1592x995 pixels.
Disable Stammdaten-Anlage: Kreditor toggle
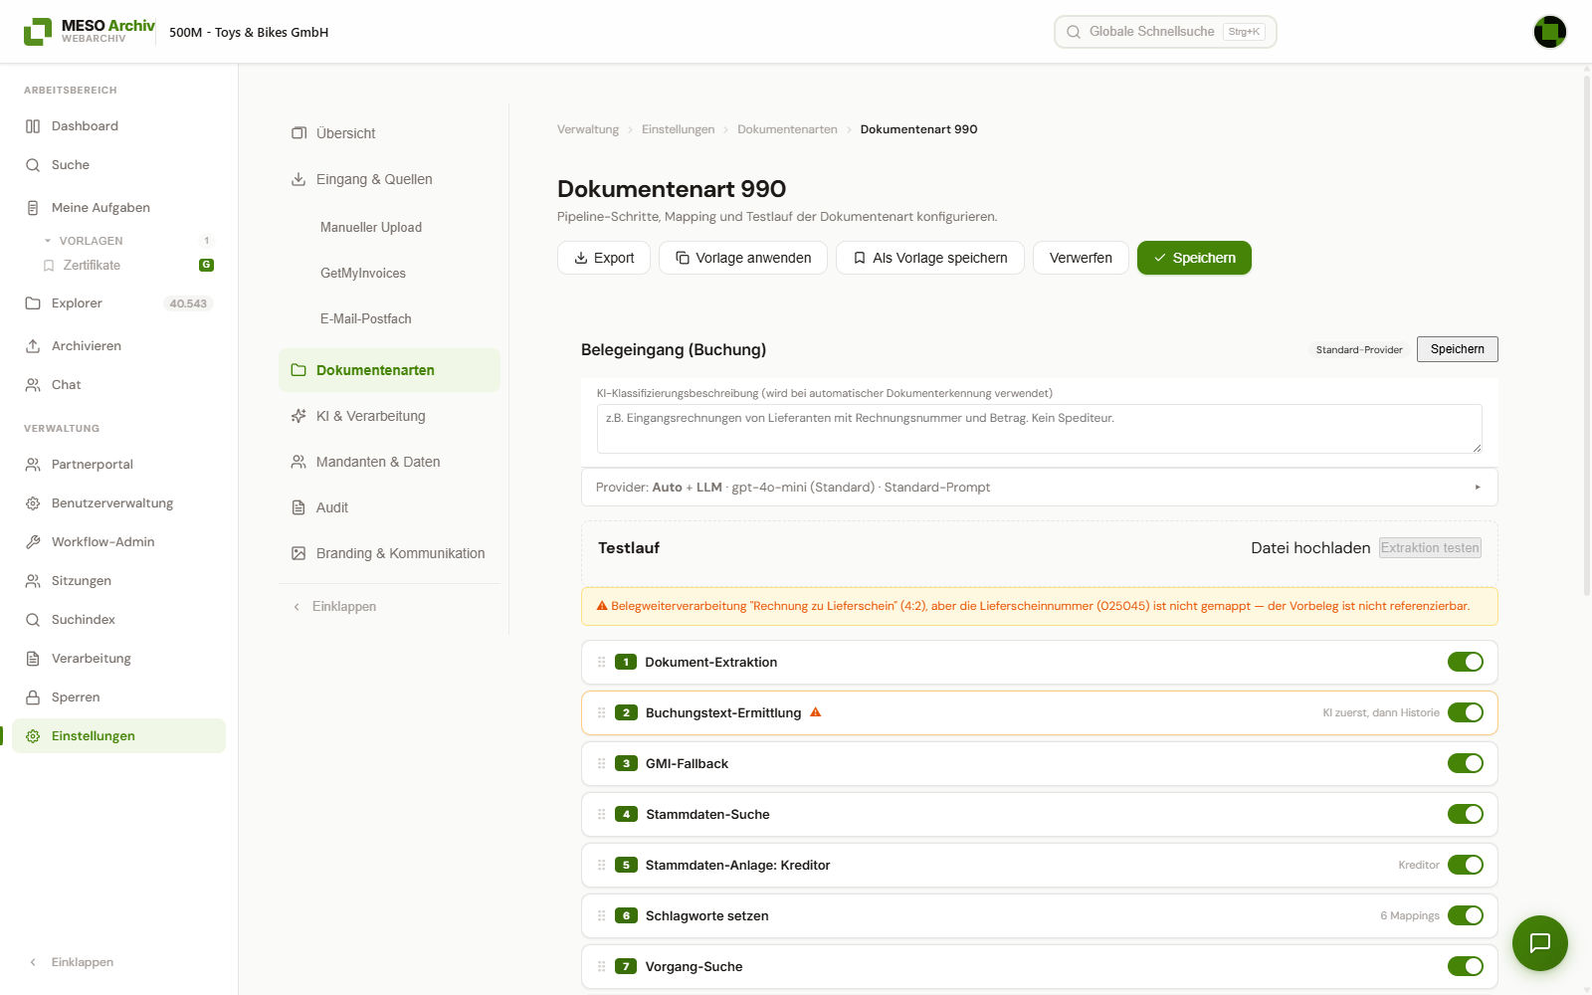tap(1466, 865)
